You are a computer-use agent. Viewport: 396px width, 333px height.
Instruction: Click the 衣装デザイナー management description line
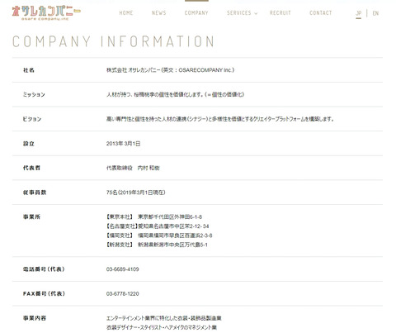tap(162, 327)
